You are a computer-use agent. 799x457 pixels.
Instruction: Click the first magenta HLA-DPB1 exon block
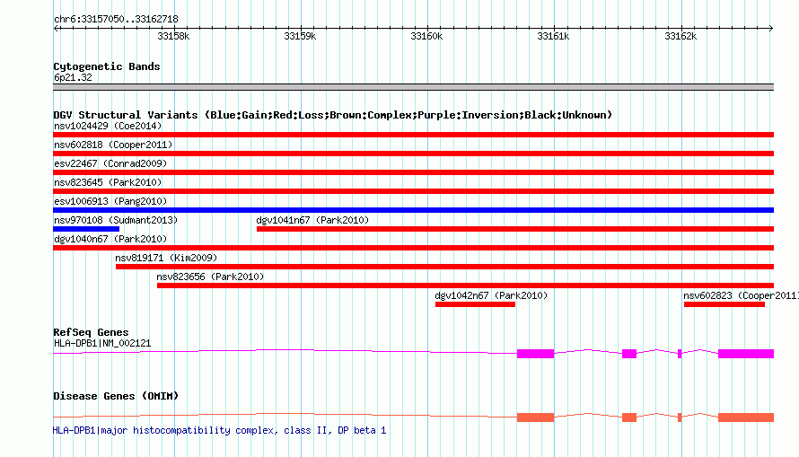click(x=536, y=354)
